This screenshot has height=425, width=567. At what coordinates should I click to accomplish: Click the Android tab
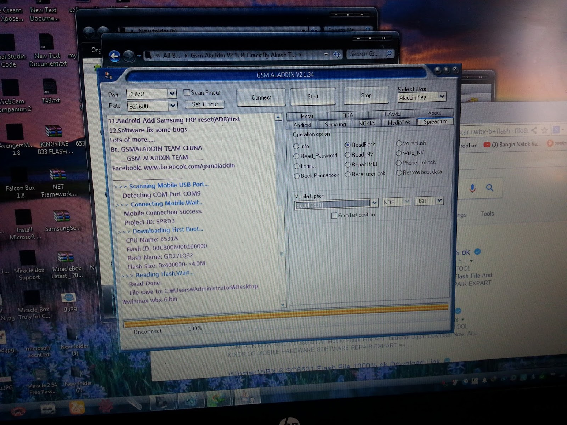[x=302, y=125]
